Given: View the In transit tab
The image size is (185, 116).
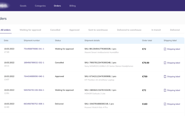Looking at the screenshot, I should [156, 30].
